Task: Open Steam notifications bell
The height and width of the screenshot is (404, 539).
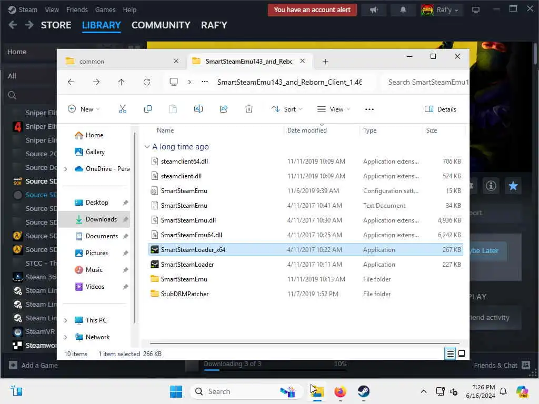Action: [403, 10]
